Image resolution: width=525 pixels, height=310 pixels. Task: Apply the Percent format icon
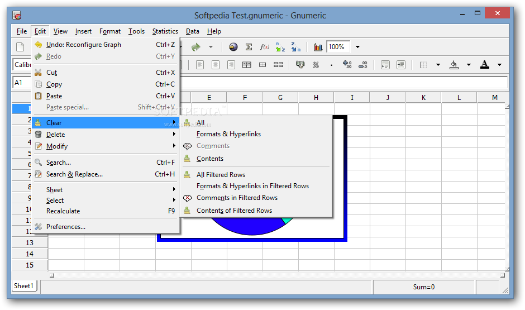pyautogui.click(x=316, y=65)
